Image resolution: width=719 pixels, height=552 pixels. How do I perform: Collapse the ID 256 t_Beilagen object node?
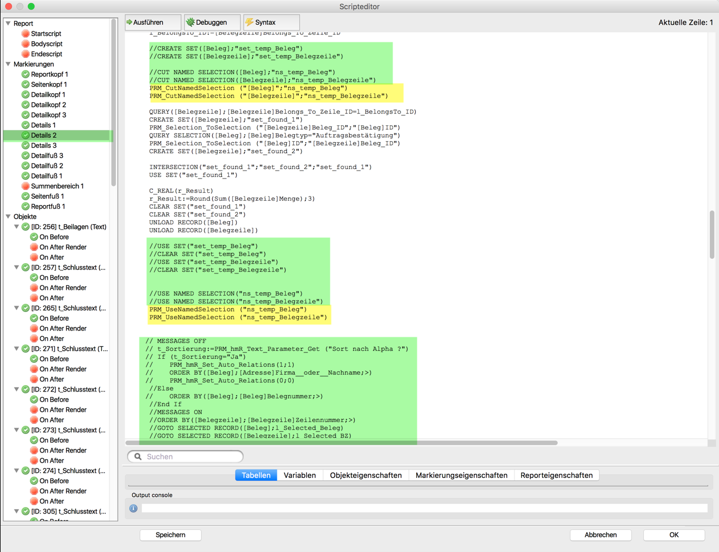click(16, 227)
